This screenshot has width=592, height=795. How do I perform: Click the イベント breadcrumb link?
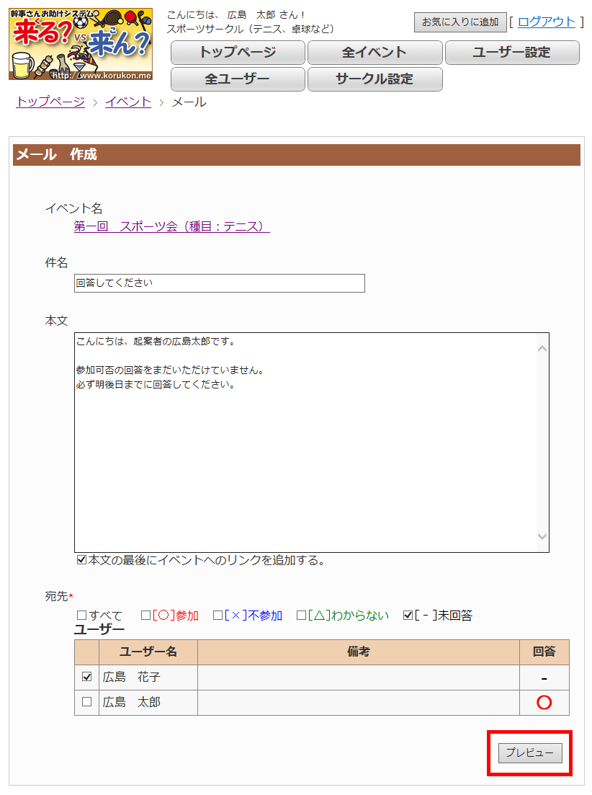tap(127, 102)
